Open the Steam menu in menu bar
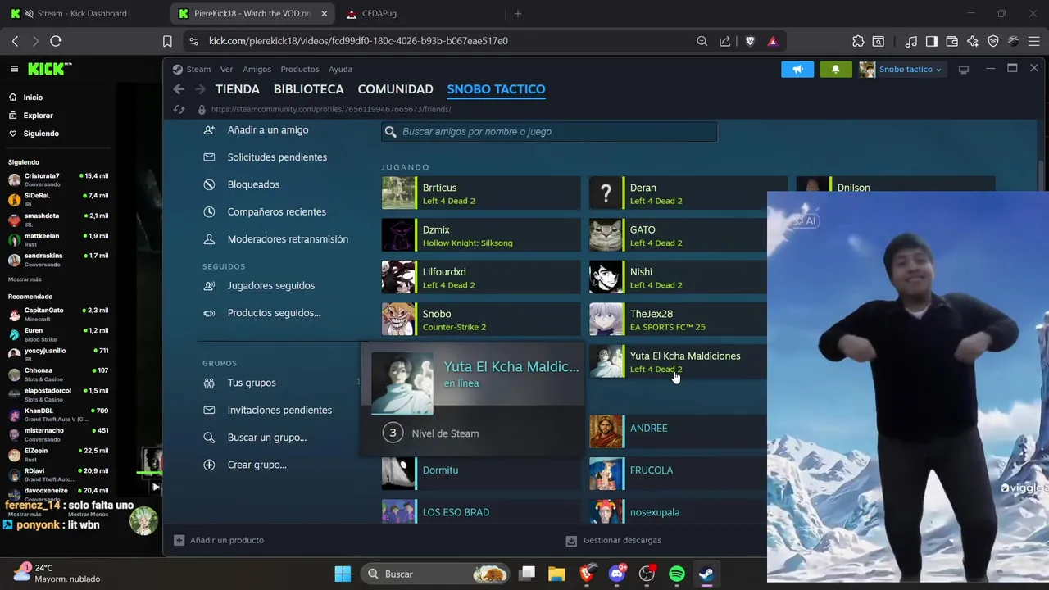This screenshot has width=1049, height=590. 198,70
